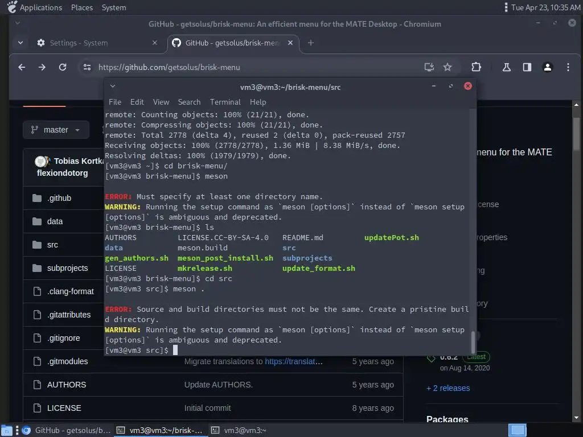The image size is (583, 437).
Task: Open the .gitattributes file
Action: [69, 315]
